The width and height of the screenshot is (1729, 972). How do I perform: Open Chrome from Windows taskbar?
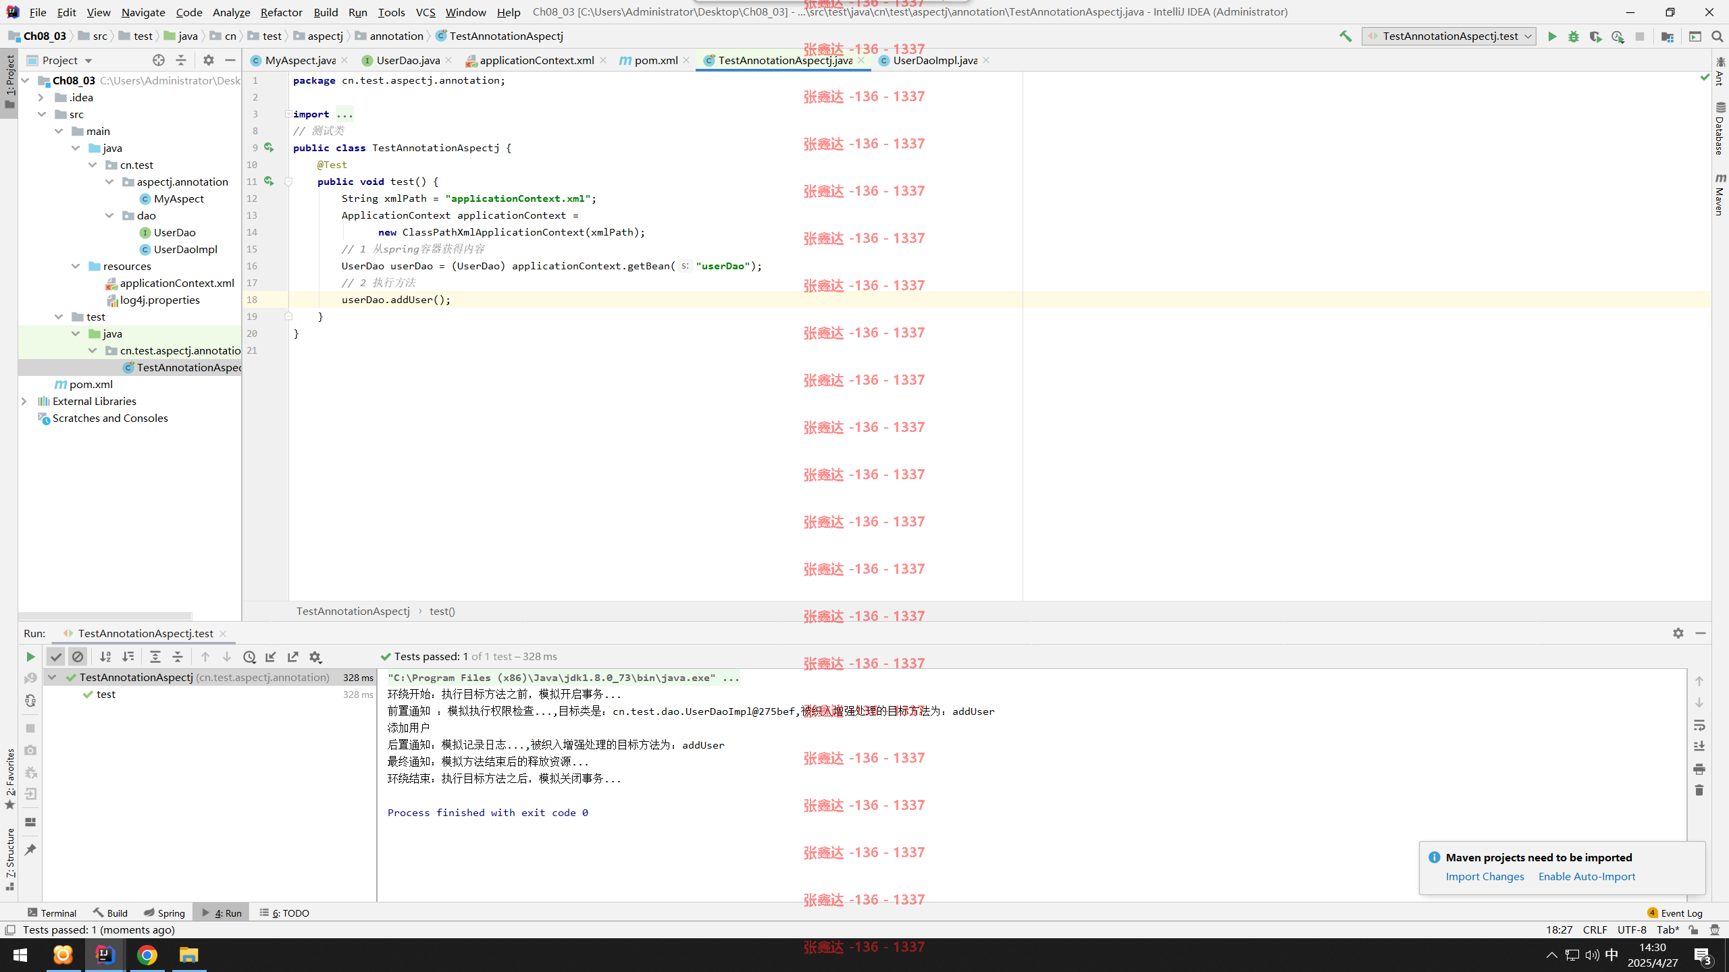(x=147, y=955)
